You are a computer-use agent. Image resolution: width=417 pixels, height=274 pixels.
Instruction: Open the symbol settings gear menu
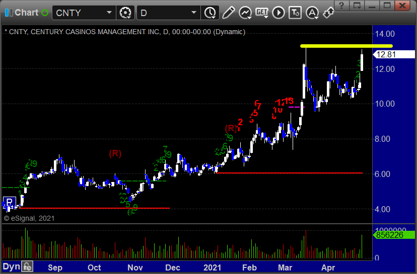(x=125, y=13)
